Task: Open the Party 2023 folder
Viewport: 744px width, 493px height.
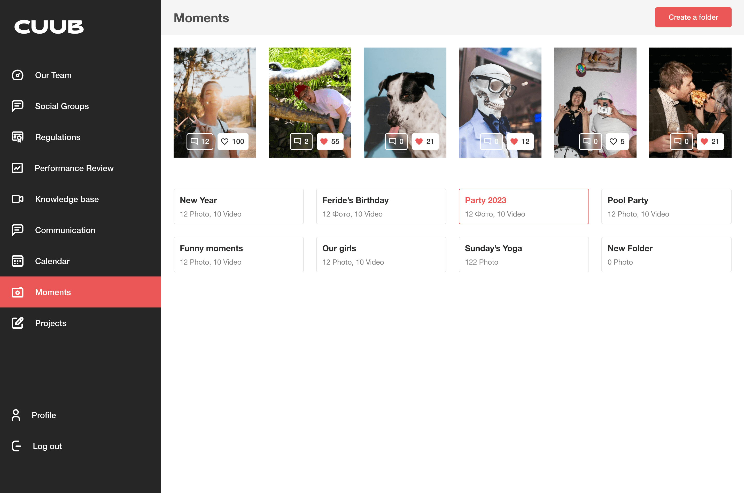Action: (x=523, y=206)
